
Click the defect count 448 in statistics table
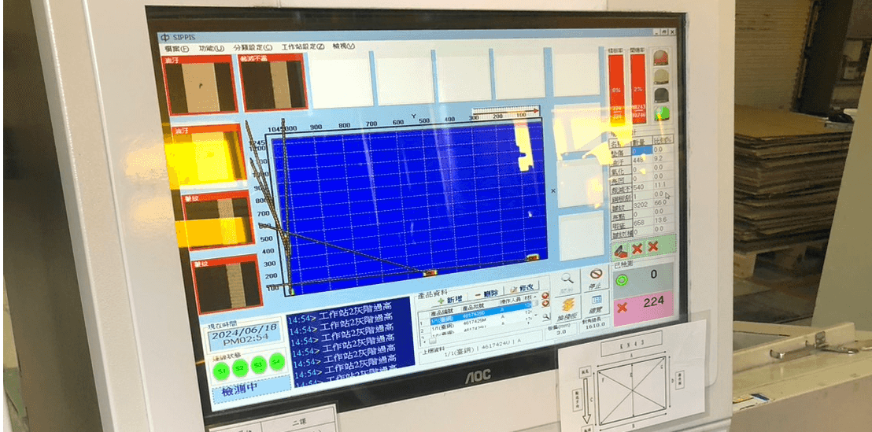(640, 158)
